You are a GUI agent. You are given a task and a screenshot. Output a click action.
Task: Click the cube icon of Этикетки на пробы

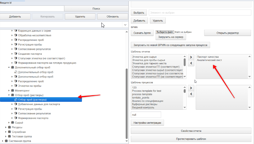[16, 86]
